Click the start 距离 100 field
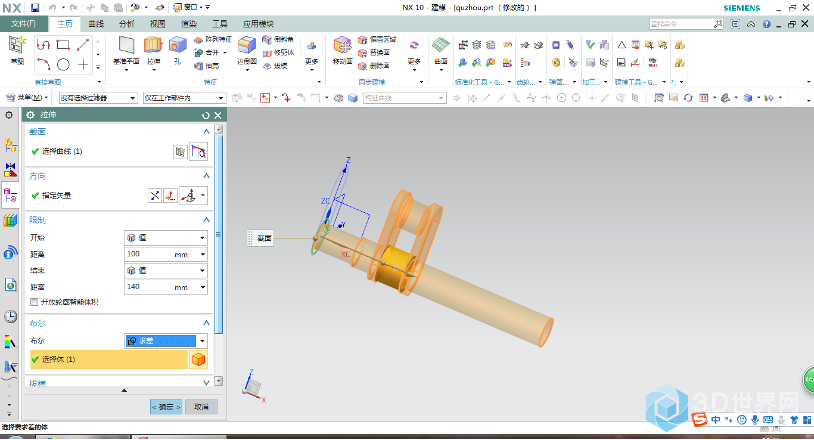This screenshot has width=814, height=440. coord(166,254)
